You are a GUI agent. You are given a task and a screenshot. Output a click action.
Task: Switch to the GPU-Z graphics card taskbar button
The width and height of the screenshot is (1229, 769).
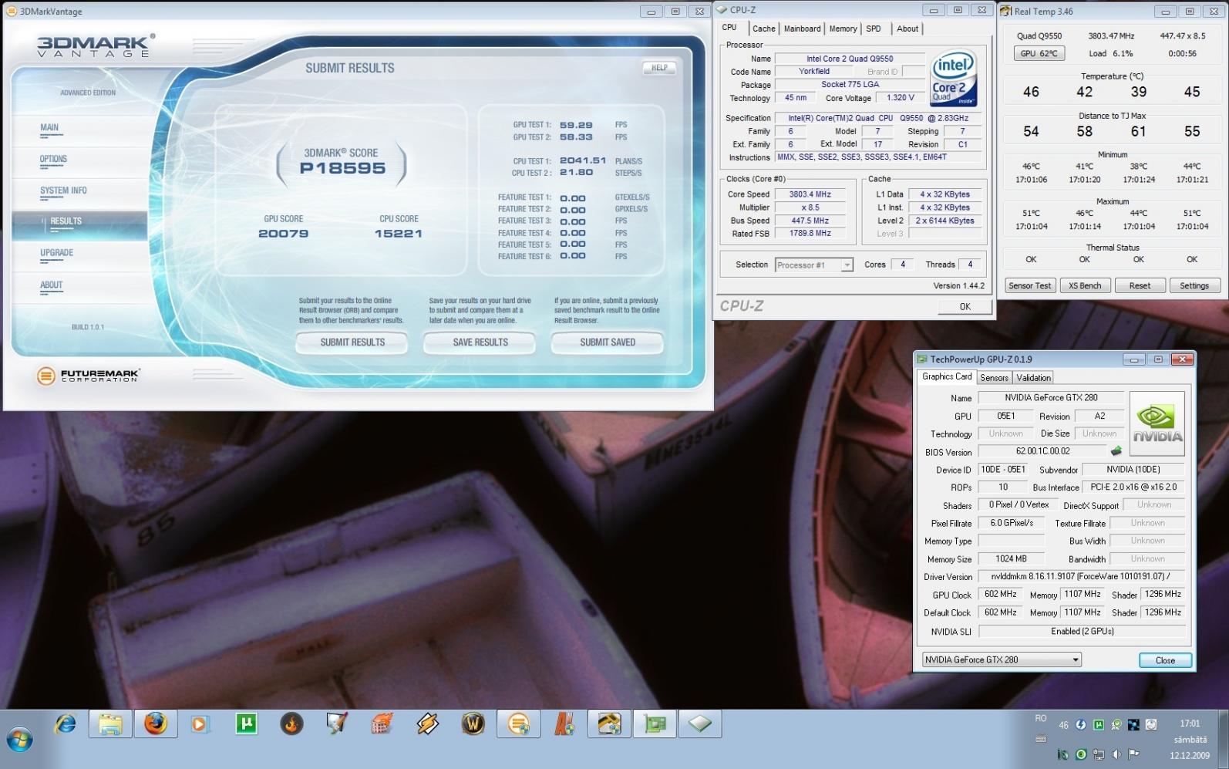(655, 723)
